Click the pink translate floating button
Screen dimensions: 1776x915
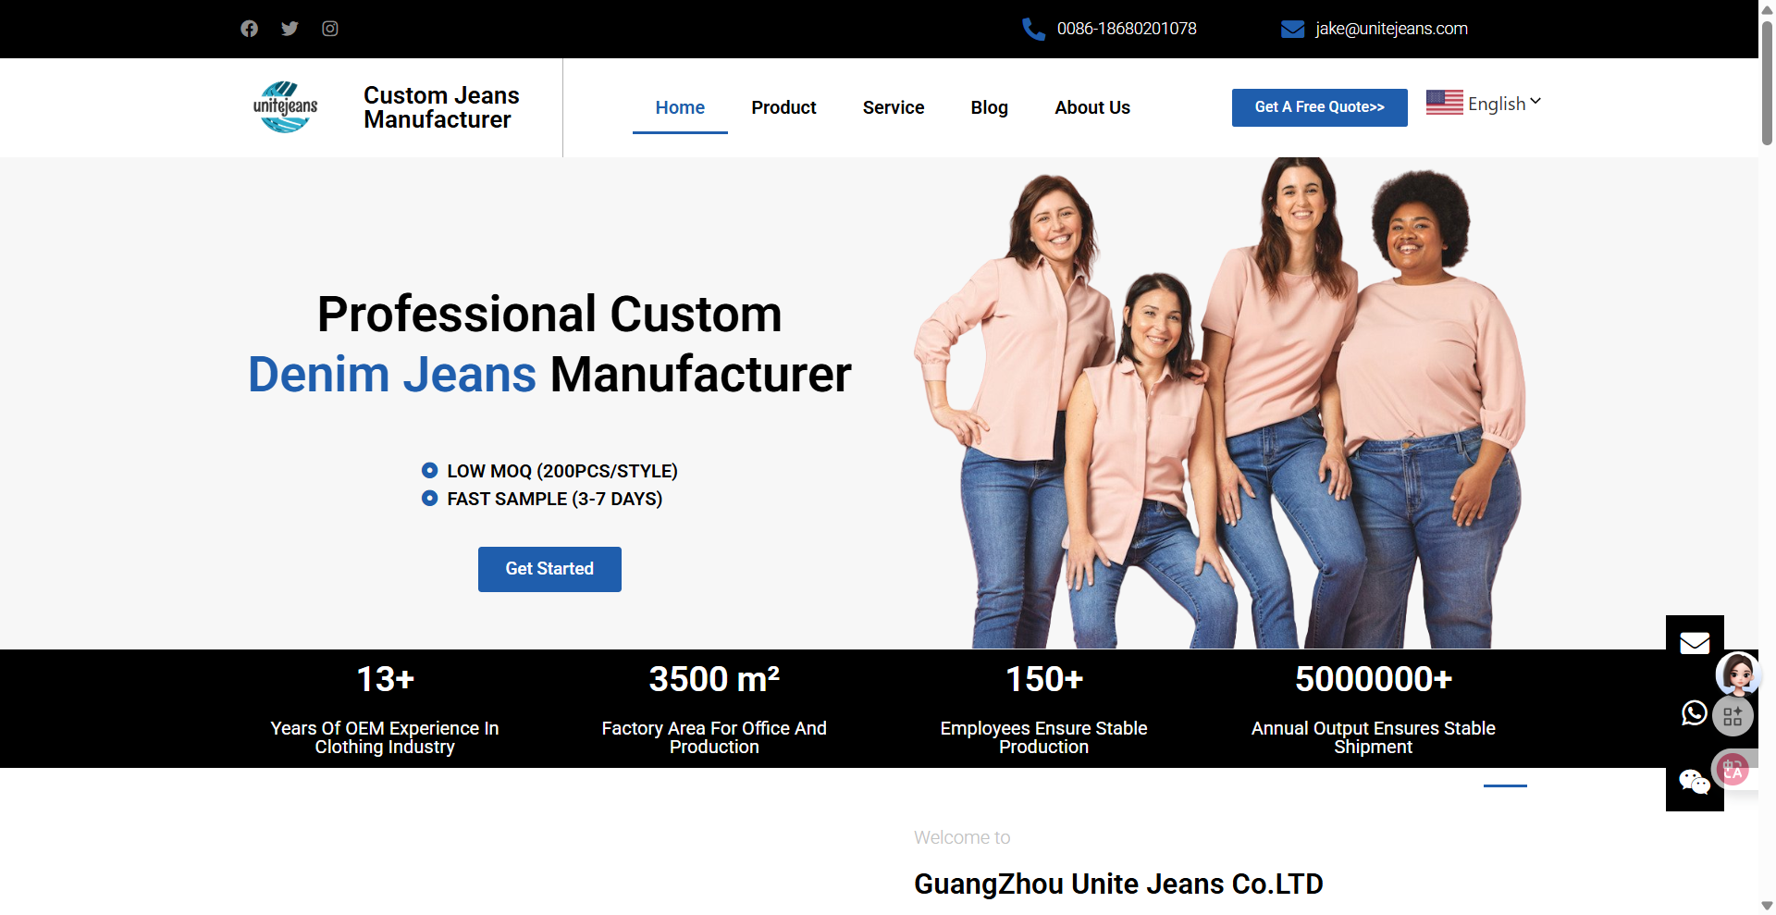pos(1733,769)
